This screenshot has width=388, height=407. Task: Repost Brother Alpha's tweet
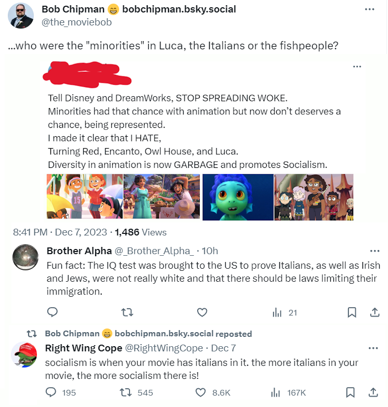pos(127,312)
